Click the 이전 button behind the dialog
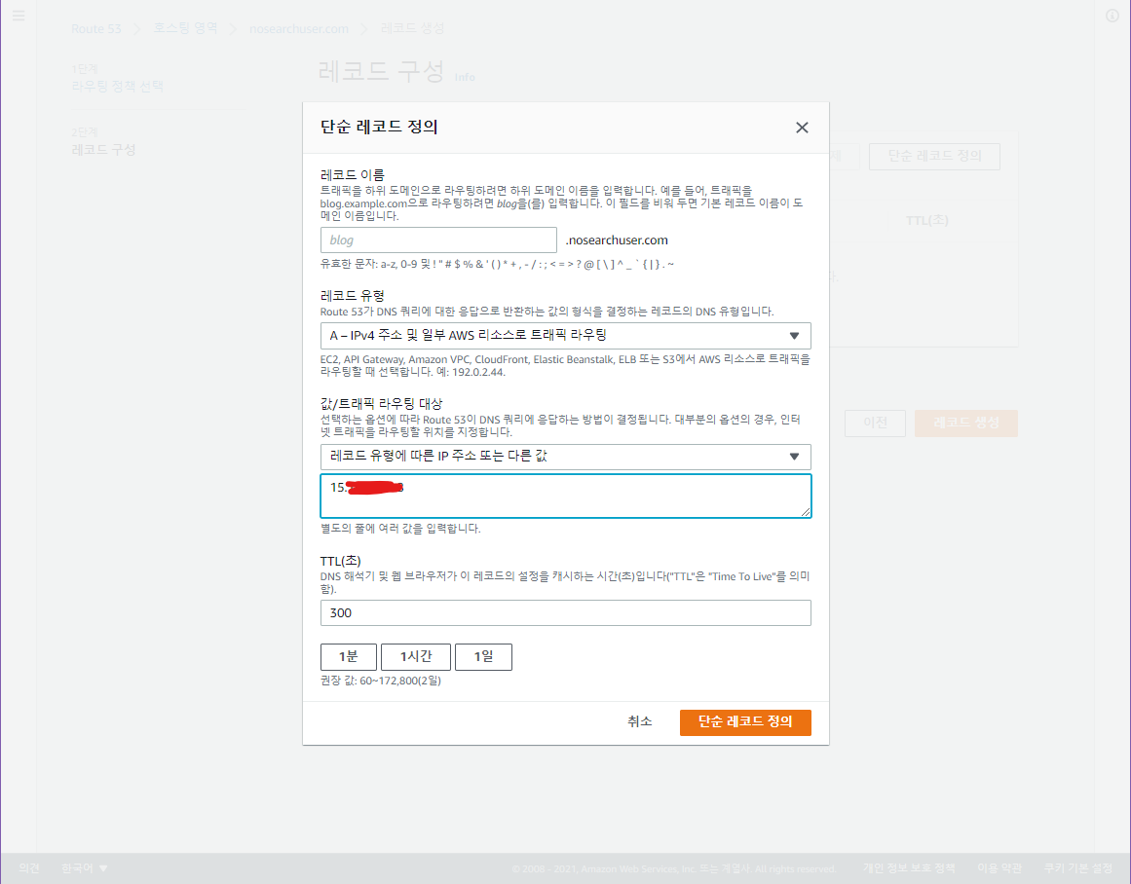The image size is (1131, 884). pos(875,424)
